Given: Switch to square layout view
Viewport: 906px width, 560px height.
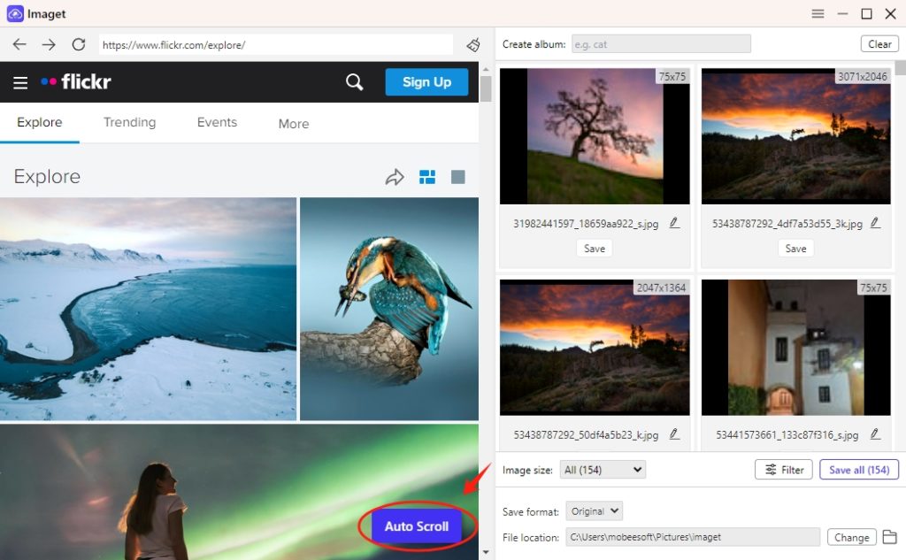Looking at the screenshot, I should coord(457,176).
